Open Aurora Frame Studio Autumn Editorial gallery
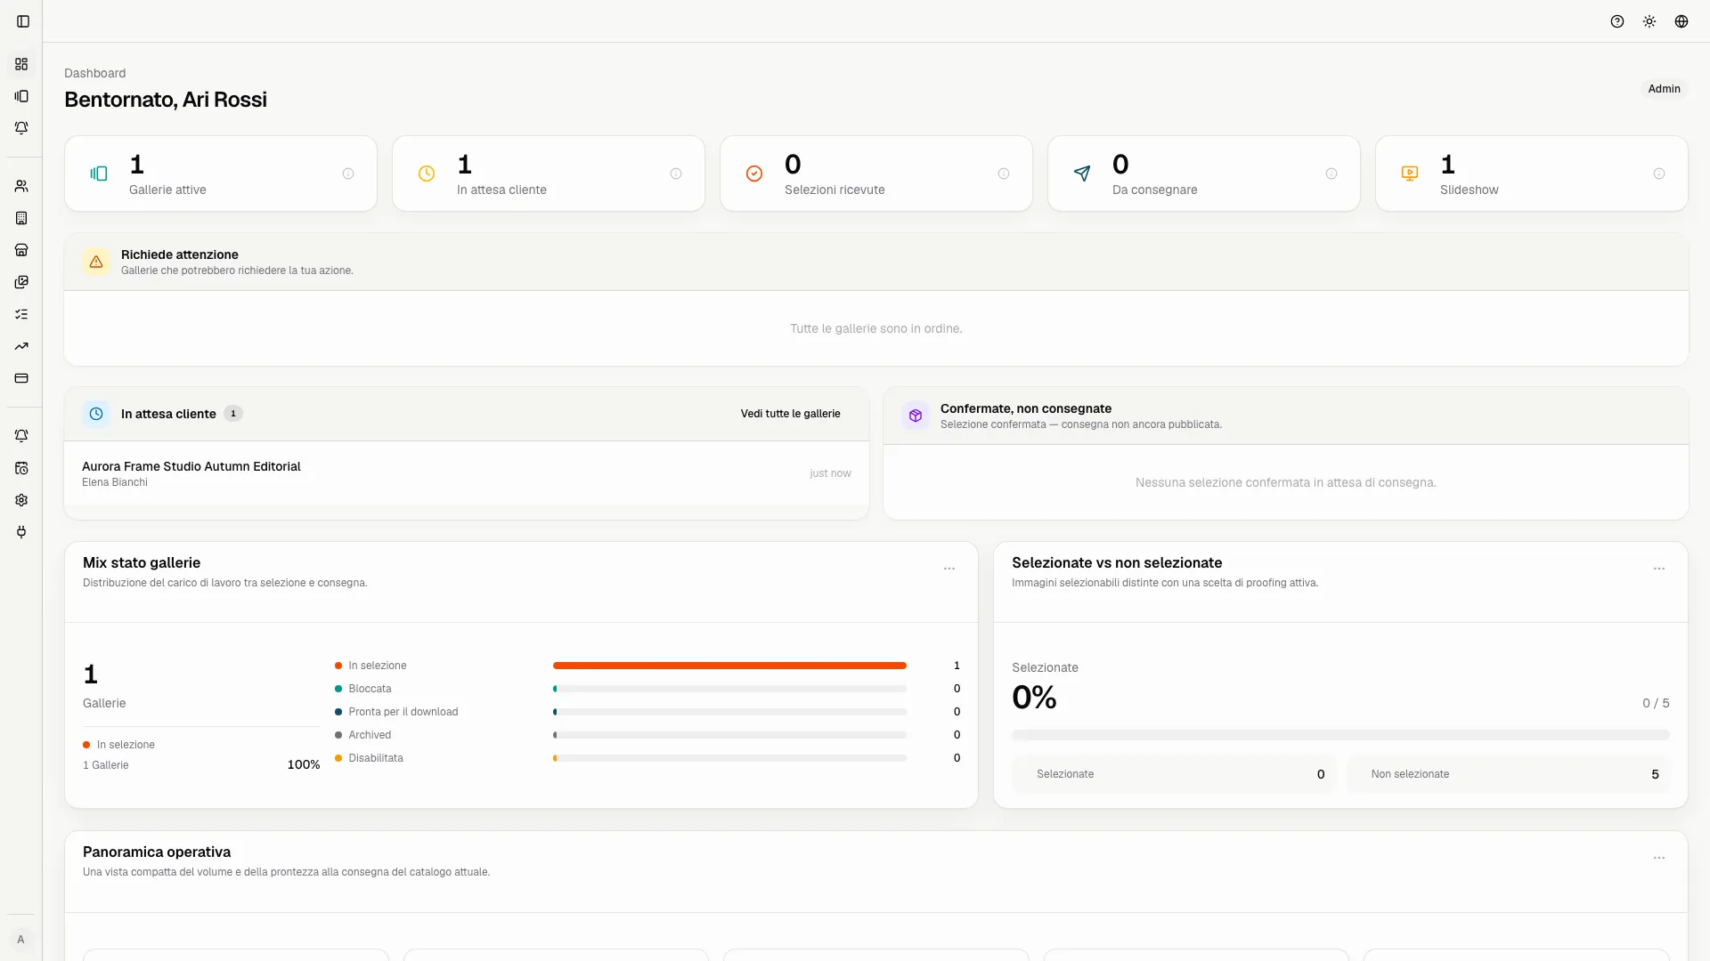 coord(467,473)
